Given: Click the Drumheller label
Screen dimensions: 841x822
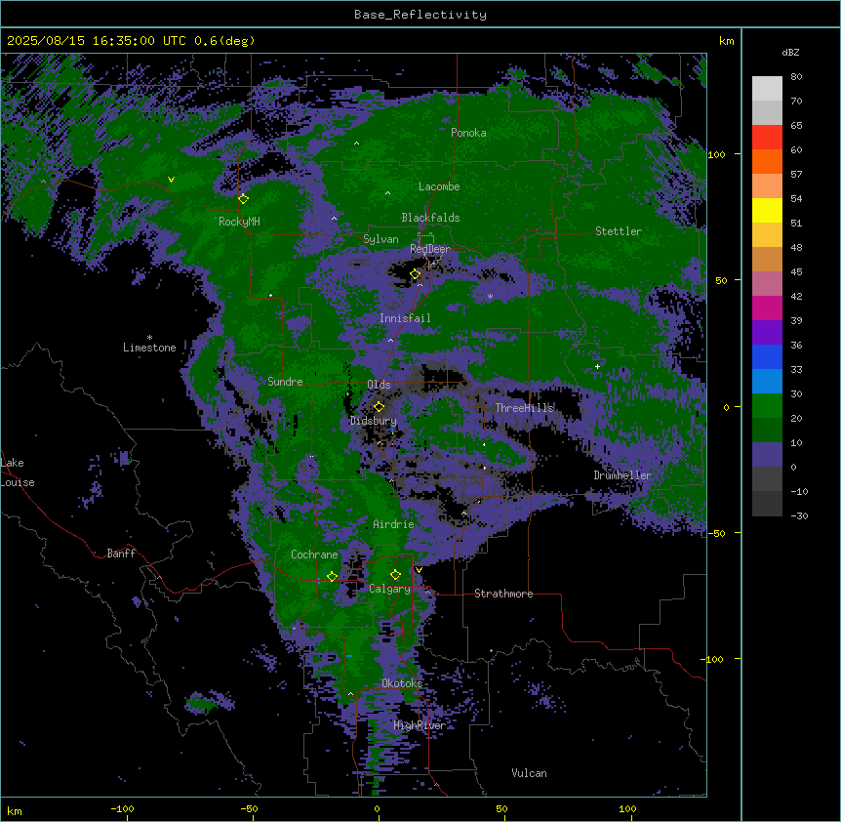Looking at the screenshot, I should coord(622,475).
